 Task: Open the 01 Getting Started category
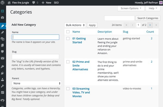pos(79,41)
